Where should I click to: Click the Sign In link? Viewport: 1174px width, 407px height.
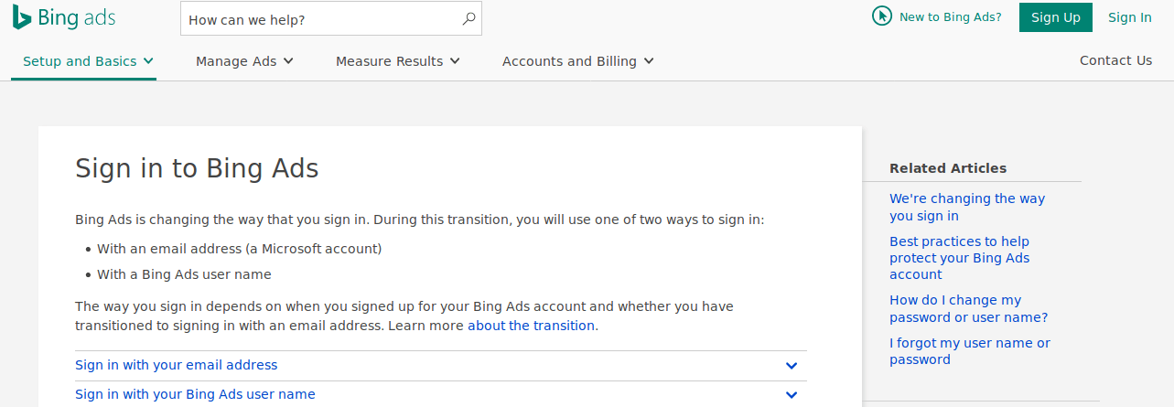[x=1129, y=17]
